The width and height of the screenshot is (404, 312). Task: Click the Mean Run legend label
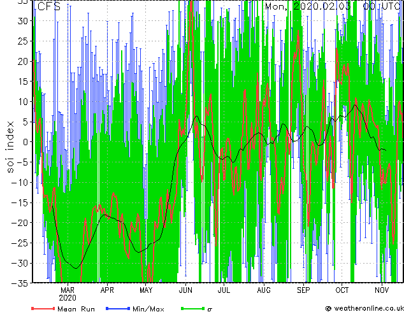click(76, 309)
